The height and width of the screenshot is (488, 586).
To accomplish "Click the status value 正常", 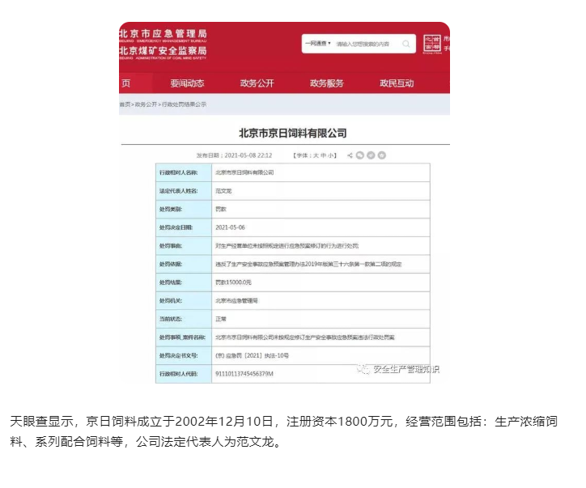I will [221, 319].
